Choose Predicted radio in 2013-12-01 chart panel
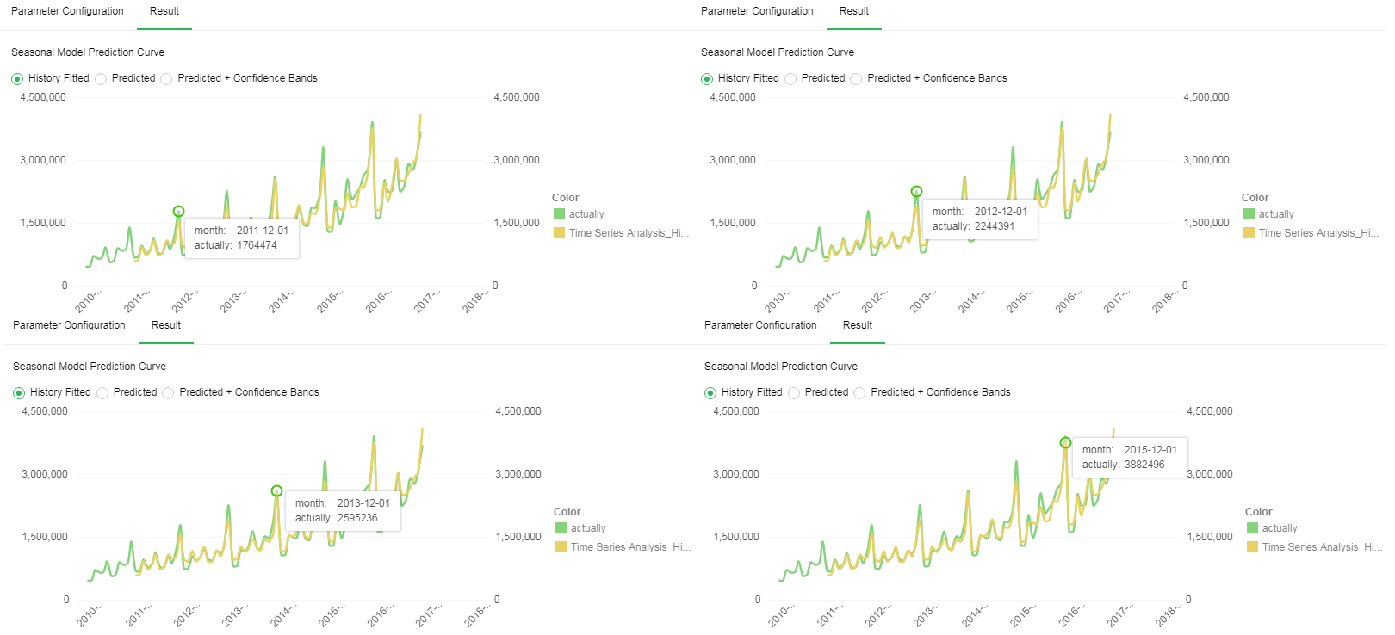Image resolution: width=1395 pixels, height=635 pixels. tap(102, 393)
